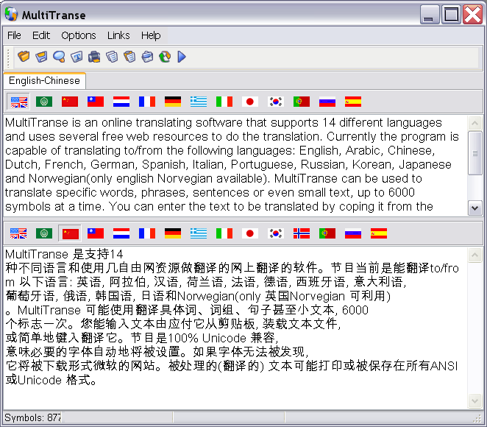
Task: Choose Norwegian flag in target language row
Action: coord(302,233)
